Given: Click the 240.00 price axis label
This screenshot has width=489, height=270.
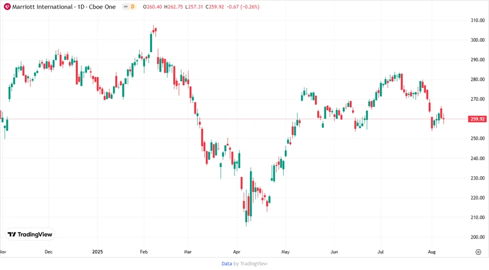Looking at the screenshot, I should tap(478, 158).
